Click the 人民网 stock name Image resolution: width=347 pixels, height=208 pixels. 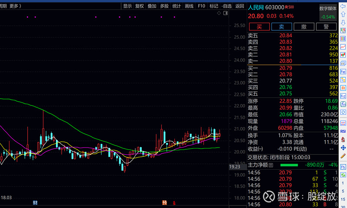click(256, 7)
